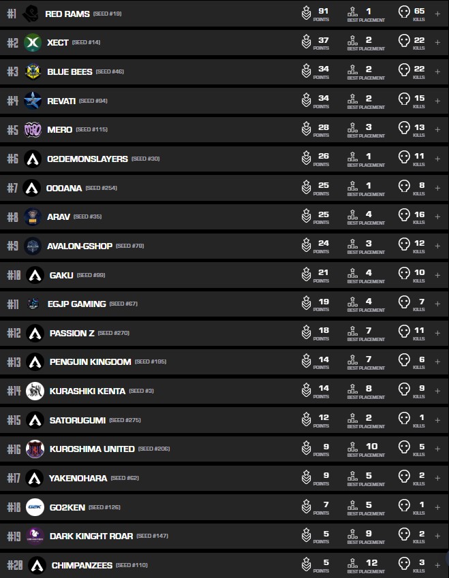Click the Blue Bees team logo
Viewport: 449px width, 578px height.
[33, 71]
